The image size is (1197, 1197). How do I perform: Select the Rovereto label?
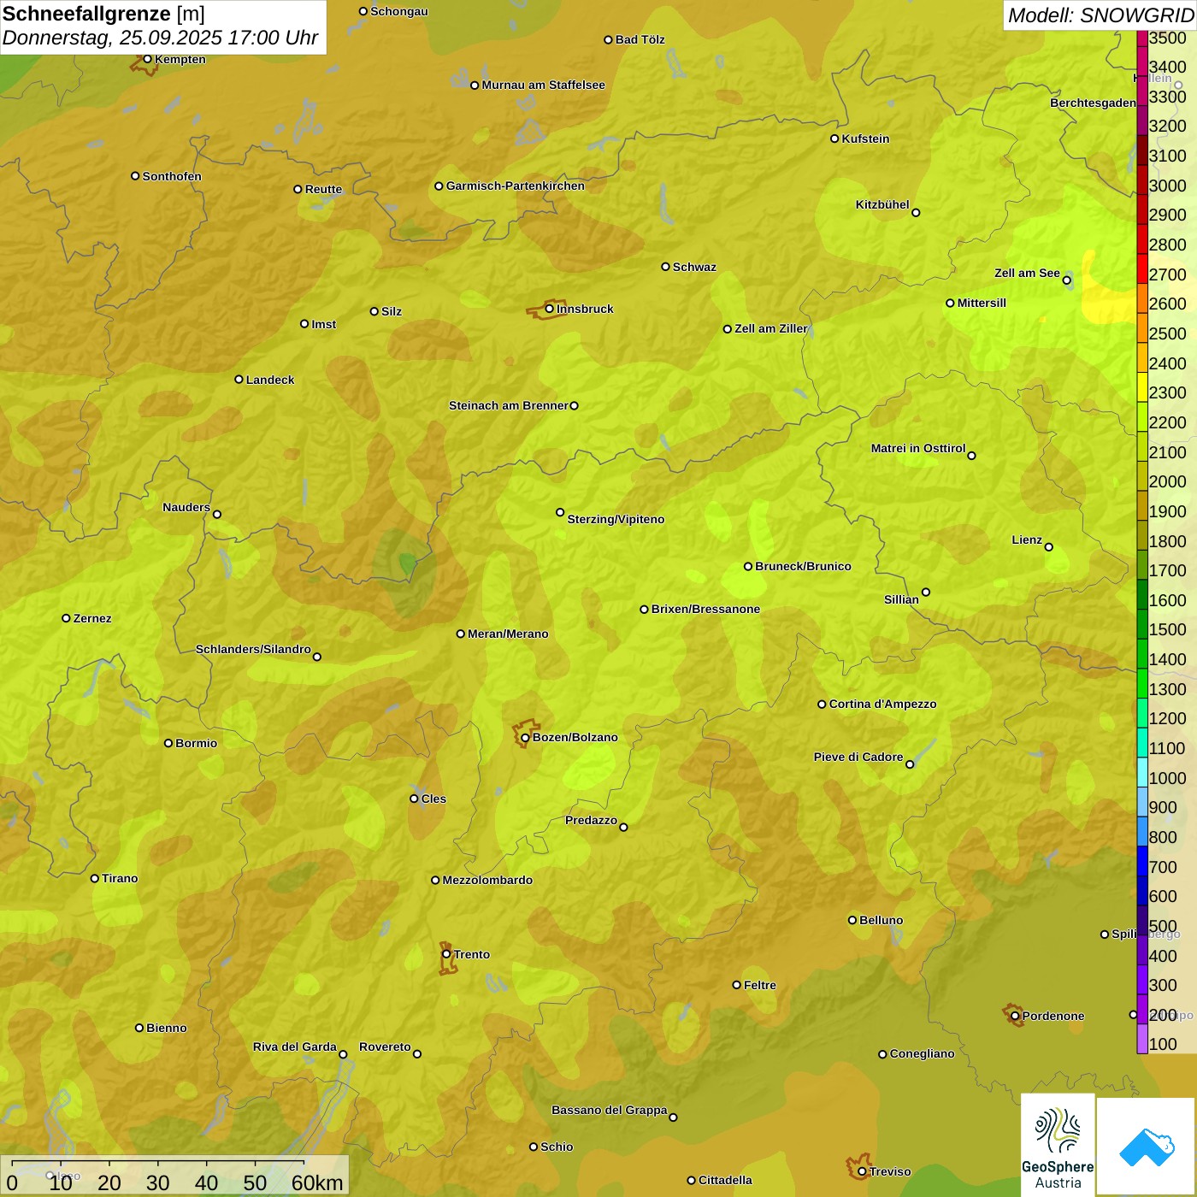(x=385, y=1047)
